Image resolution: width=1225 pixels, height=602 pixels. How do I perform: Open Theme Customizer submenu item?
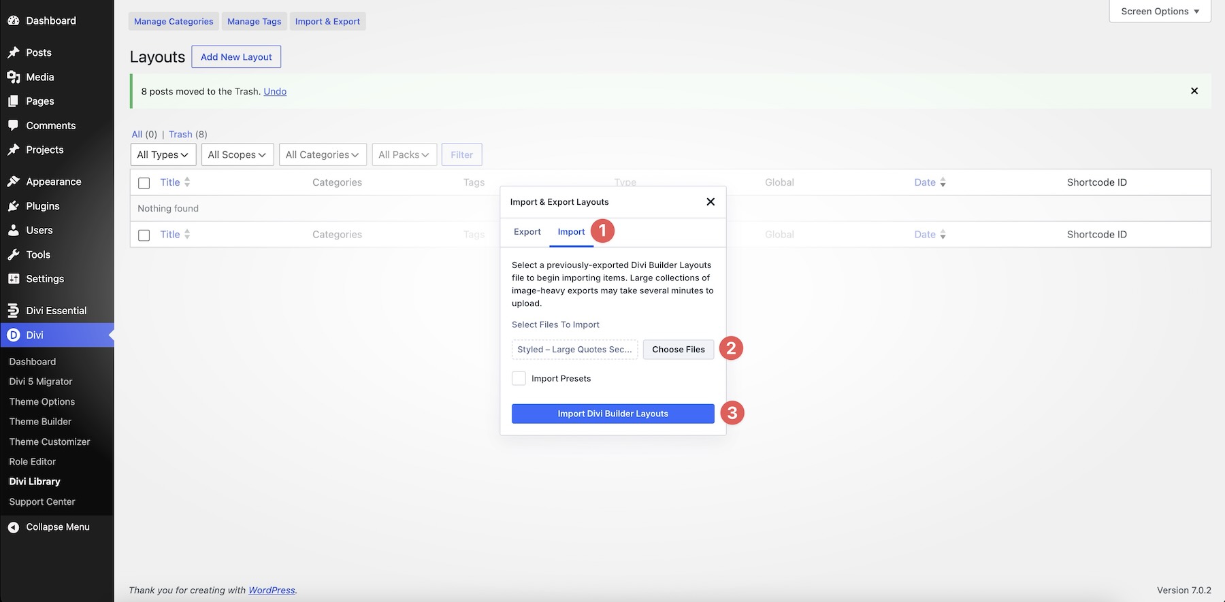tap(50, 441)
